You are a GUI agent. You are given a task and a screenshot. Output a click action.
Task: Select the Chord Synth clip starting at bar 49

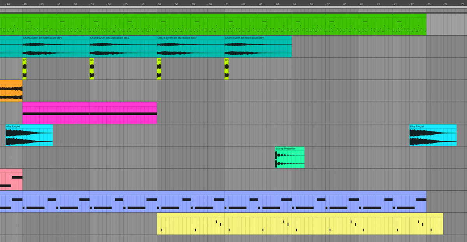coord(56,47)
